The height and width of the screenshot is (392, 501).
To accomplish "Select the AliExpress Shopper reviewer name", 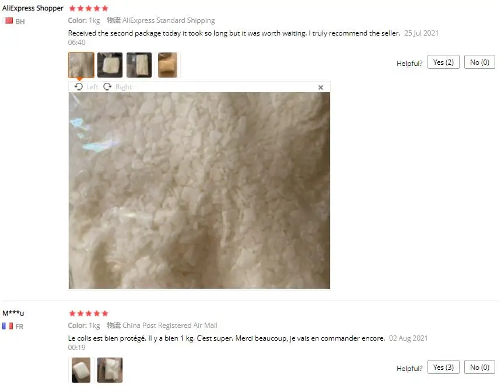I will pyautogui.click(x=33, y=8).
